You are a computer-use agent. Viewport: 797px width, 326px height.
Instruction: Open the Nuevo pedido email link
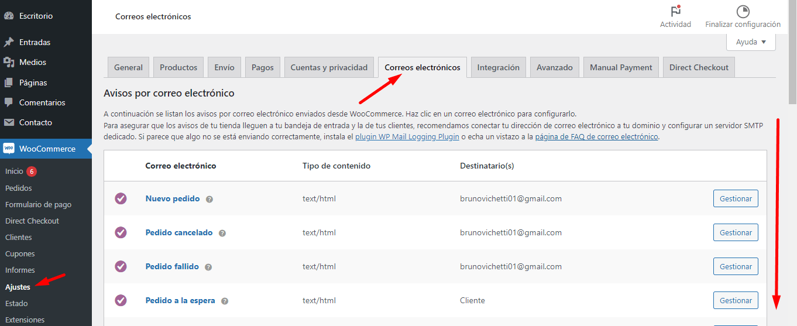click(x=173, y=198)
